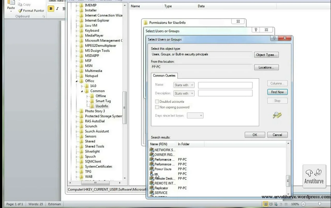Image resolution: width=331 pixels, height=208 pixels.
Task: Open Clipboard group dialog launcher
Action: tap(44, 16)
